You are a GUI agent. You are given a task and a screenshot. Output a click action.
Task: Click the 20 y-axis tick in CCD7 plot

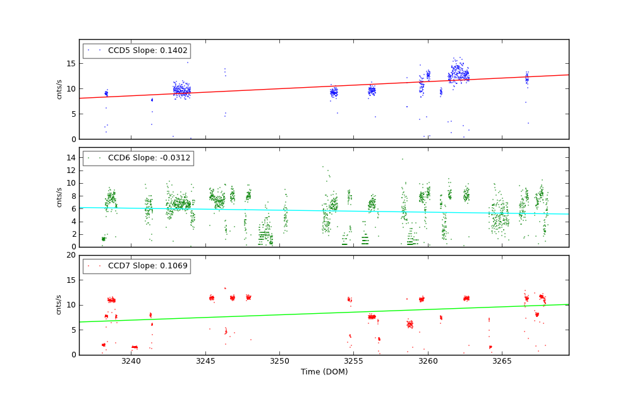pos(71,255)
